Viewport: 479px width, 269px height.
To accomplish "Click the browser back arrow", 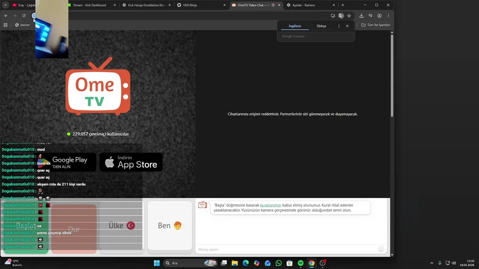I will (6, 16).
